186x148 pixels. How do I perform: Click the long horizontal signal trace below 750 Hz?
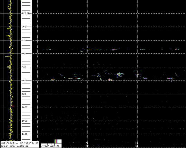click(x=92, y=50)
